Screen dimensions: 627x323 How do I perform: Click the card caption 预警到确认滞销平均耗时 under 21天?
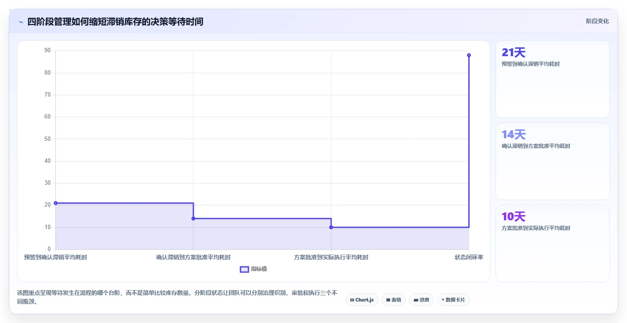pos(531,64)
